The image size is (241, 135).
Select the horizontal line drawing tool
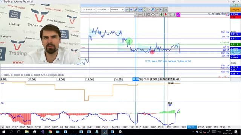(x=140, y=15)
